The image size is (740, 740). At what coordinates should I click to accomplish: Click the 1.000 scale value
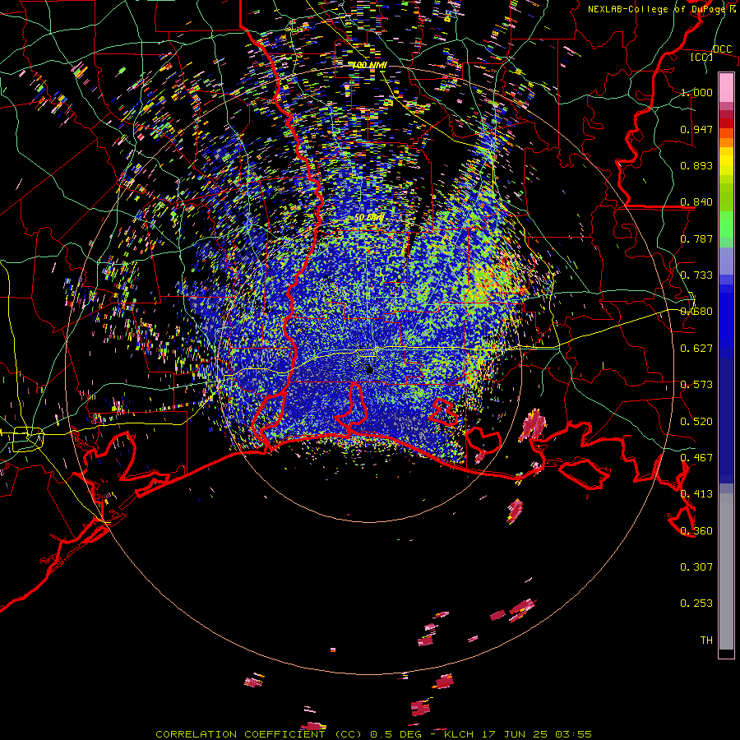coord(696,92)
